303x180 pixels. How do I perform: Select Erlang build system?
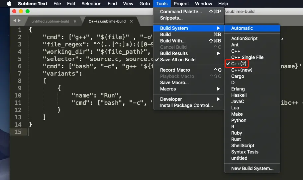tap(252, 89)
